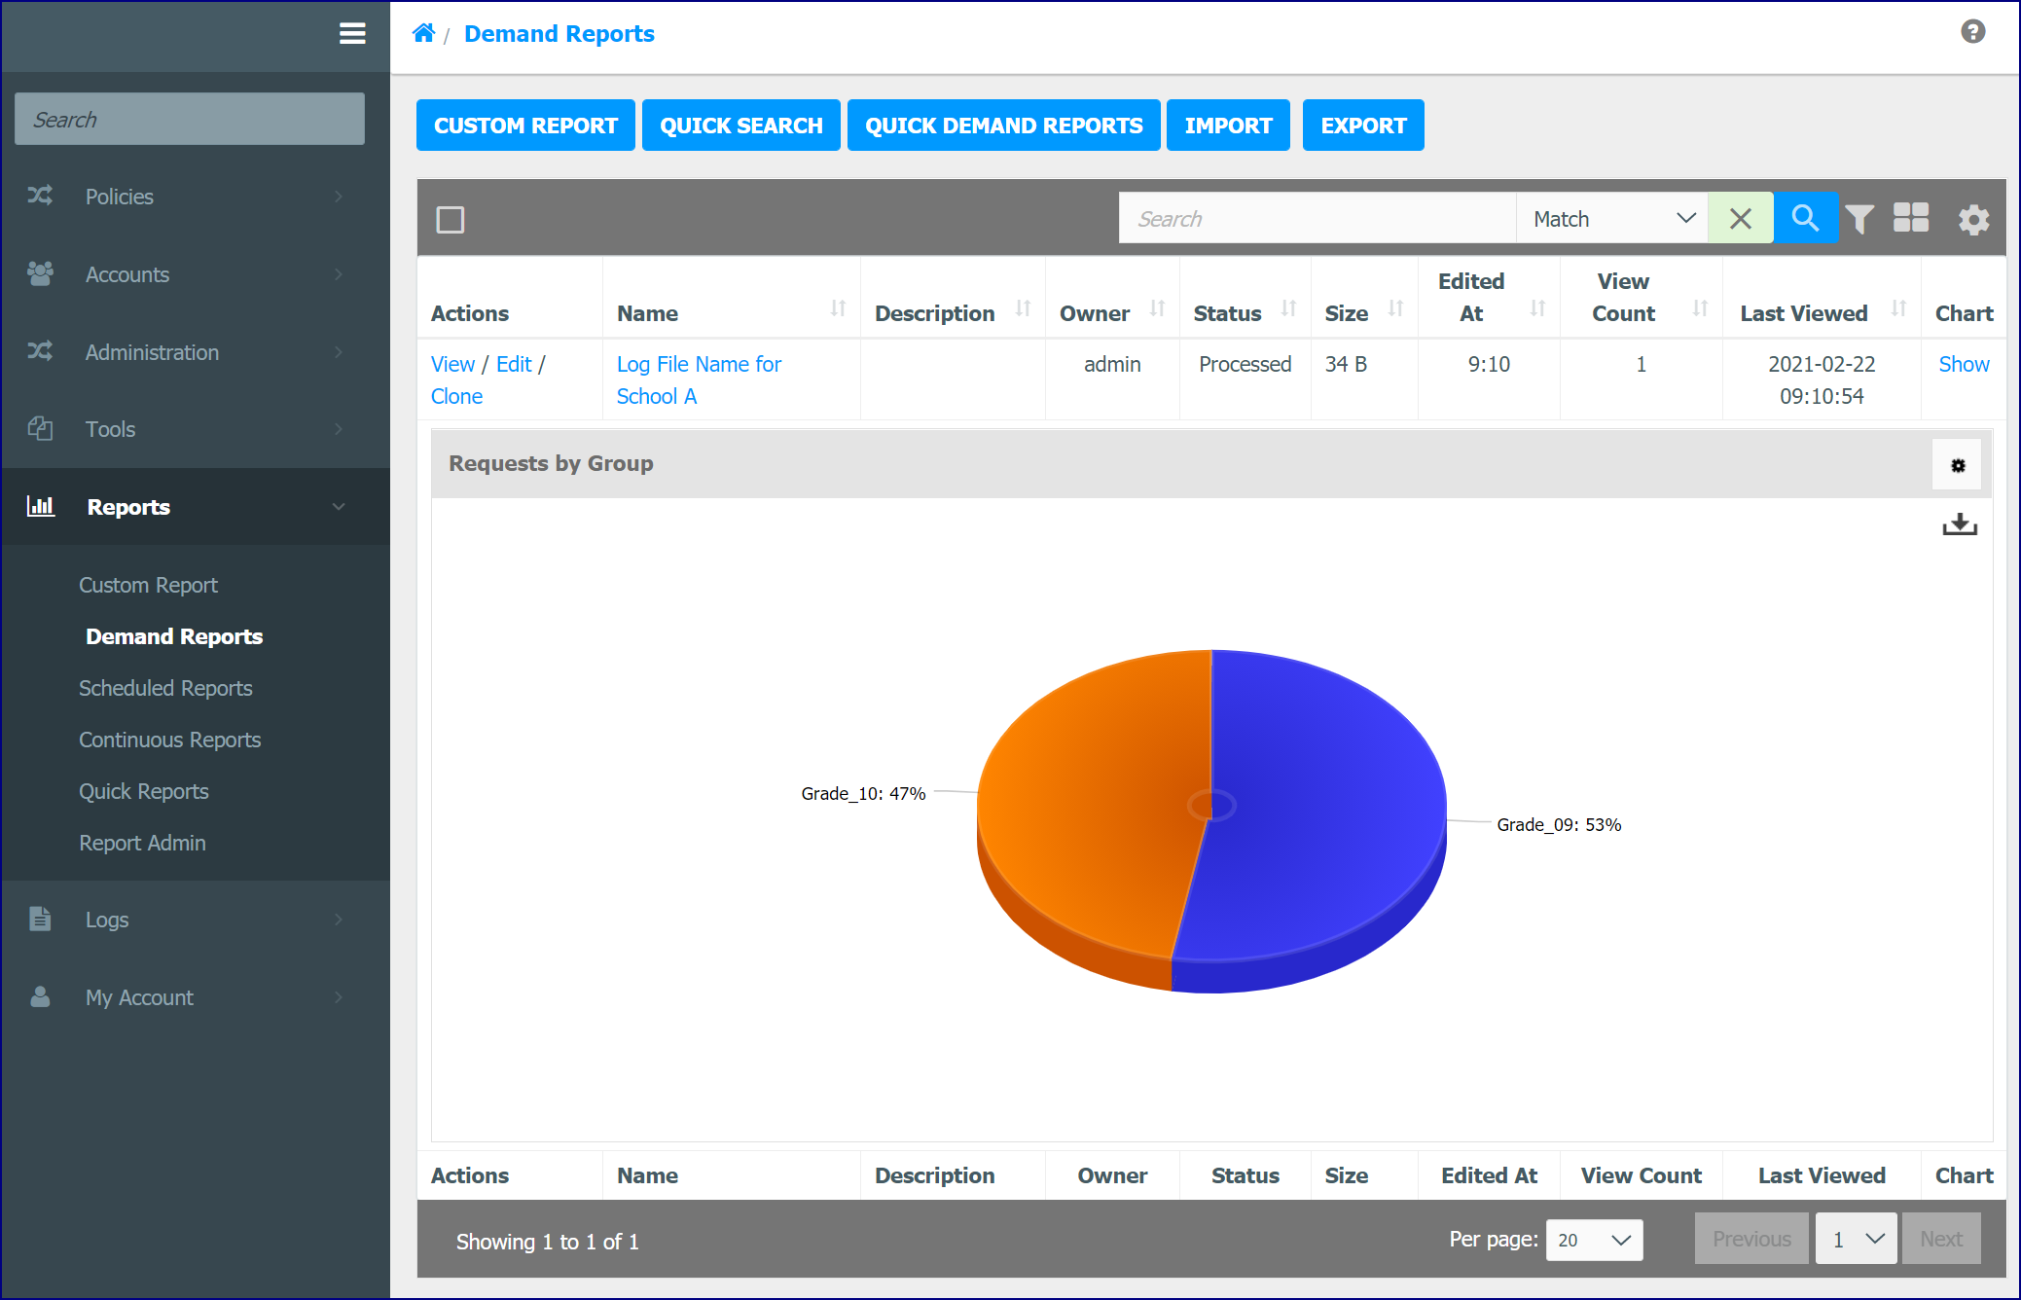Open the Match dropdown
The height and width of the screenshot is (1300, 2021).
(x=1612, y=218)
